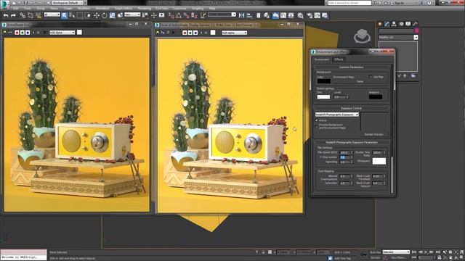
Task: Select the Select and Link tool
Action: [23, 15]
